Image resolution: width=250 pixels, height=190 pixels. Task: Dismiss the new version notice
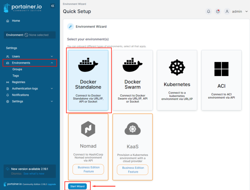16,173
